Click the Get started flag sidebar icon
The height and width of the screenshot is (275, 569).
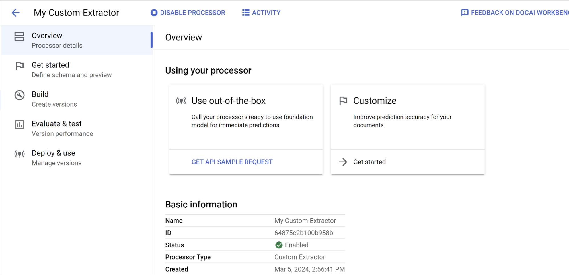(x=19, y=66)
